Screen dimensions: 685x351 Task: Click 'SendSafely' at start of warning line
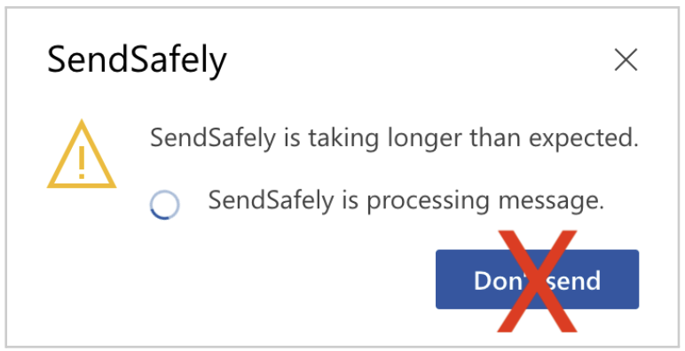(213, 138)
